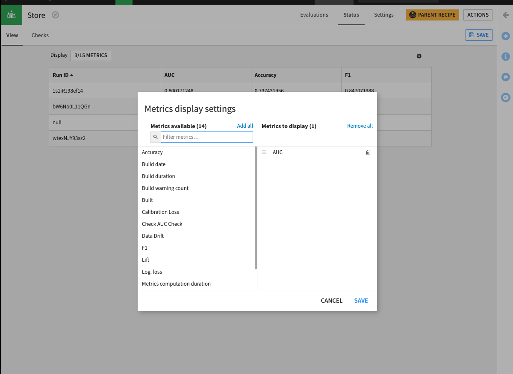The height and width of the screenshot is (374, 513).
Task: Click run ID bW6No0L11QGn cell
Action: pyautogui.click(x=71, y=107)
